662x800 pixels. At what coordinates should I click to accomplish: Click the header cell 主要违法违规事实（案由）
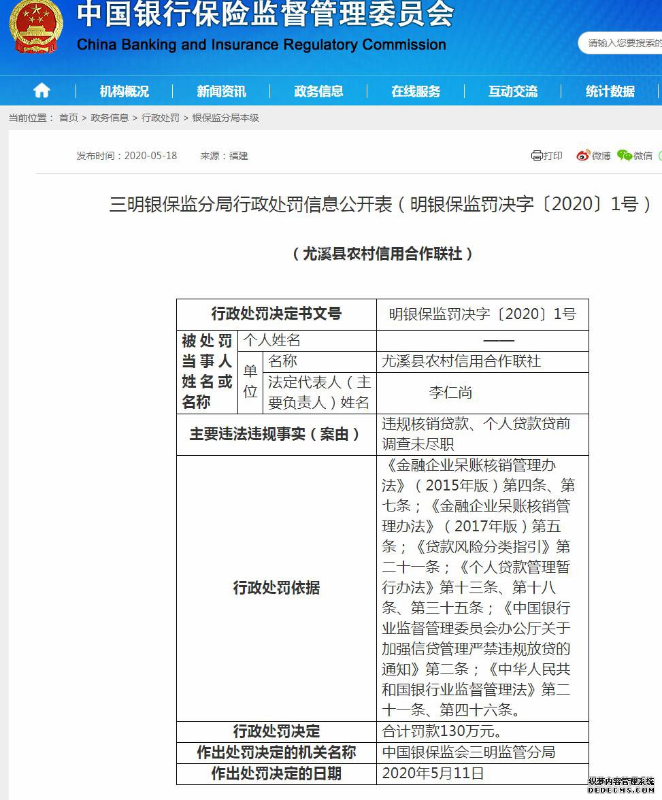click(276, 434)
